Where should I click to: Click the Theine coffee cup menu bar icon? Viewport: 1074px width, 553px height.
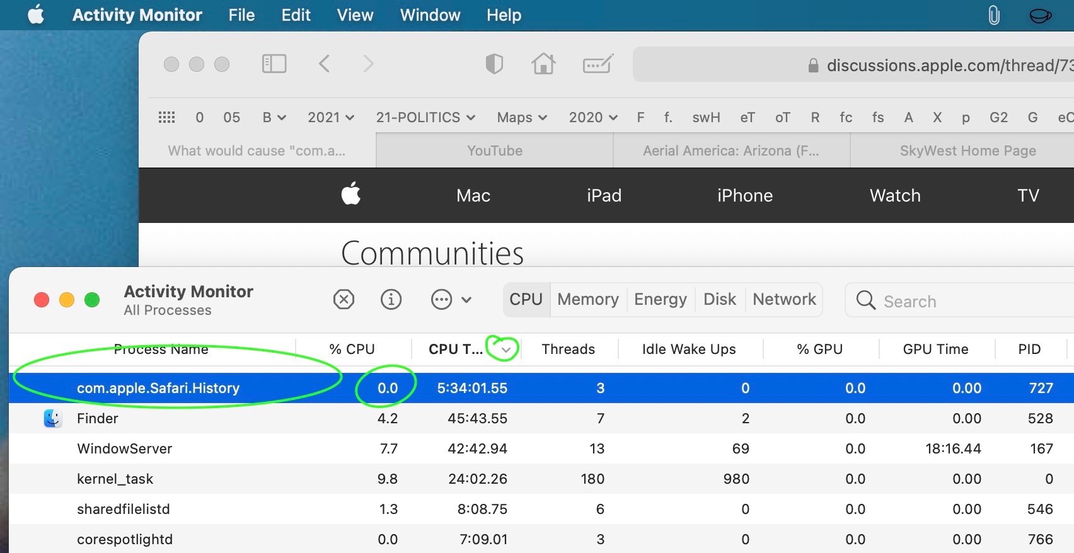(x=1040, y=15)
